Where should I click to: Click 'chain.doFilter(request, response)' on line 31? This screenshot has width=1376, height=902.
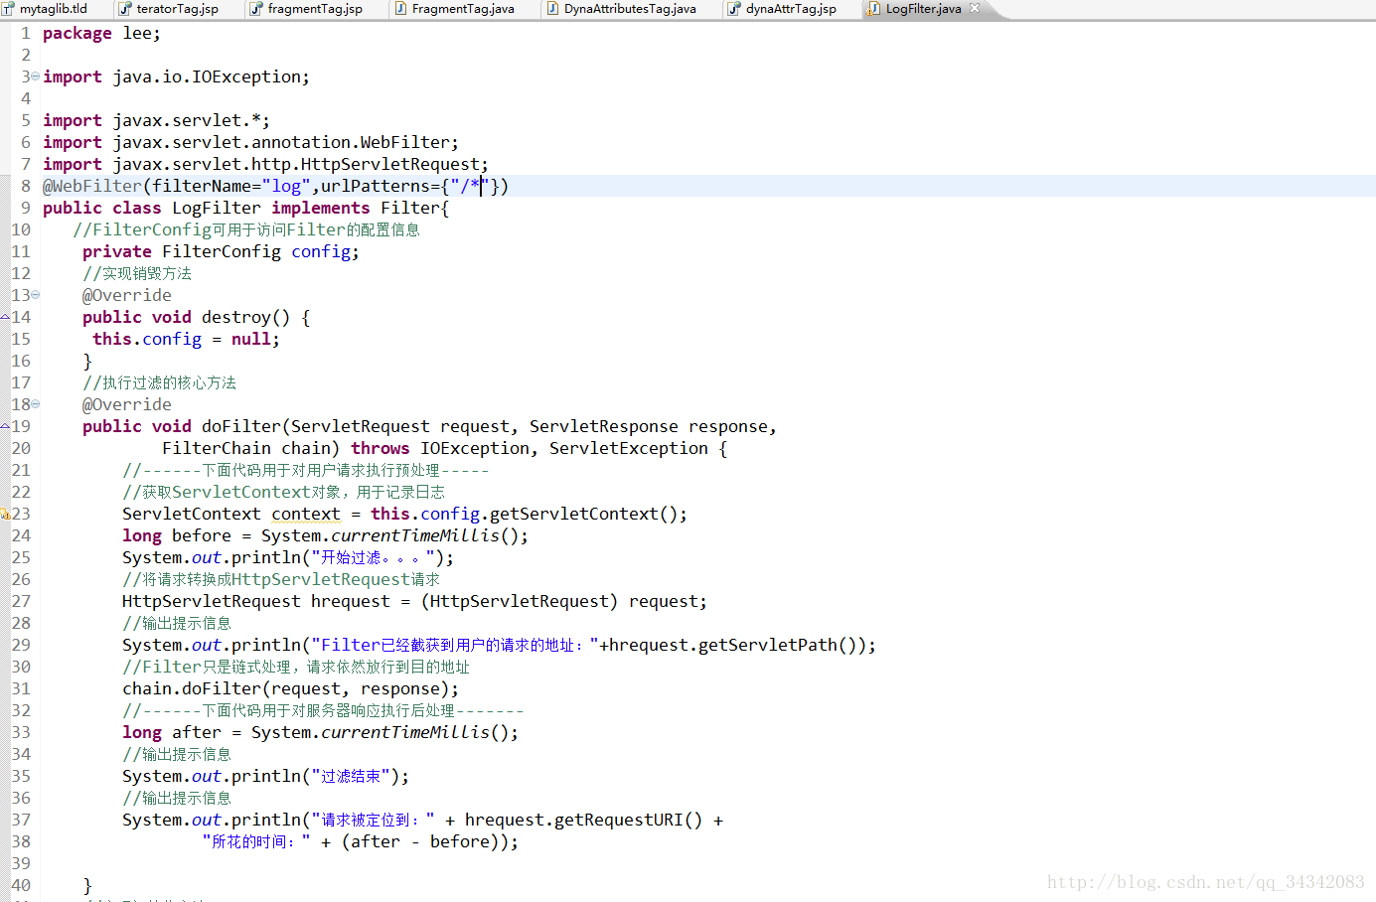tap(285, 689)
